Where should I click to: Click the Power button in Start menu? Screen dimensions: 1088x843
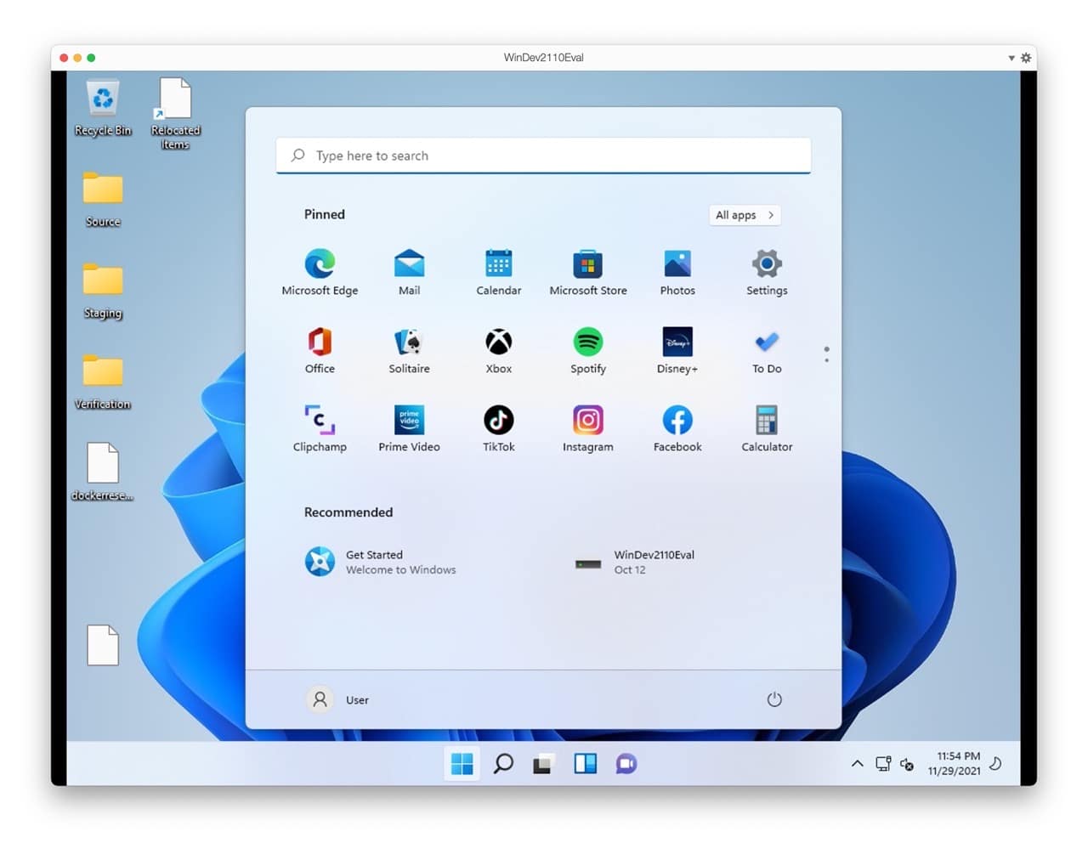coord(774,699)
